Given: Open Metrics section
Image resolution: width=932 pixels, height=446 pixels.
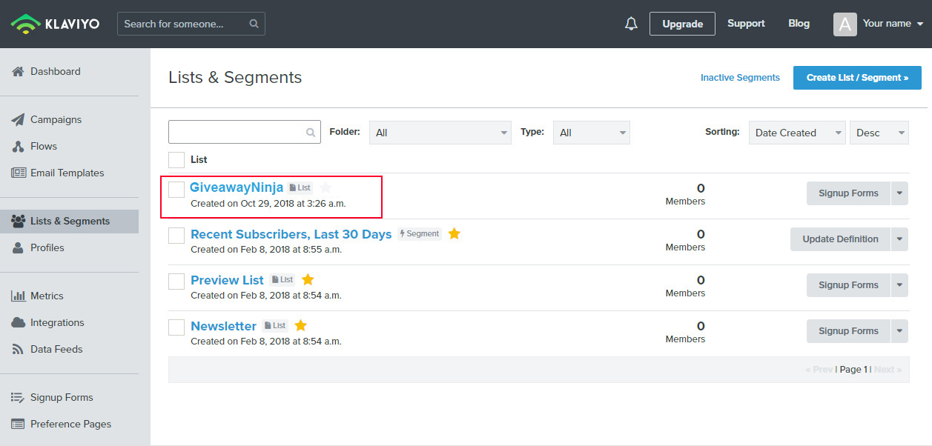Looking at the screenshot, I should (x=47, y=296).
